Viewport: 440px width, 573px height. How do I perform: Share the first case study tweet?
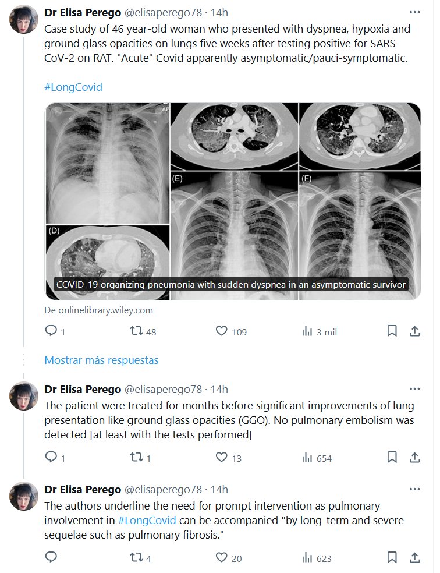point(415,331)
